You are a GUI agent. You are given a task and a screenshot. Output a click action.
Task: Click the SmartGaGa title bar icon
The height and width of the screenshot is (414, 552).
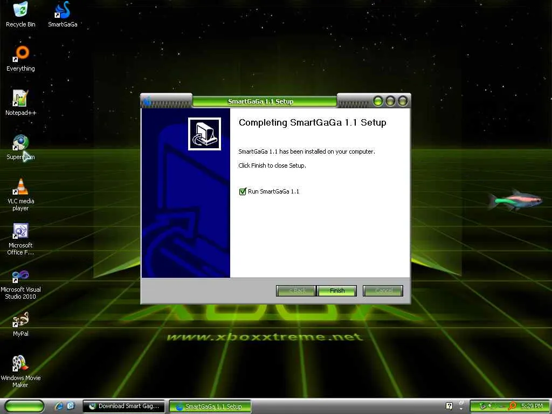(147, 101)
